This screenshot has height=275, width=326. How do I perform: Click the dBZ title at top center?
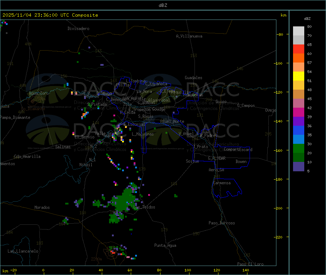click(x=163, y=5)
